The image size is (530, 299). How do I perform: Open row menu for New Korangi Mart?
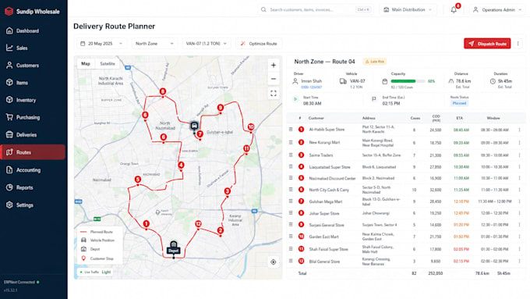[520, 143]
